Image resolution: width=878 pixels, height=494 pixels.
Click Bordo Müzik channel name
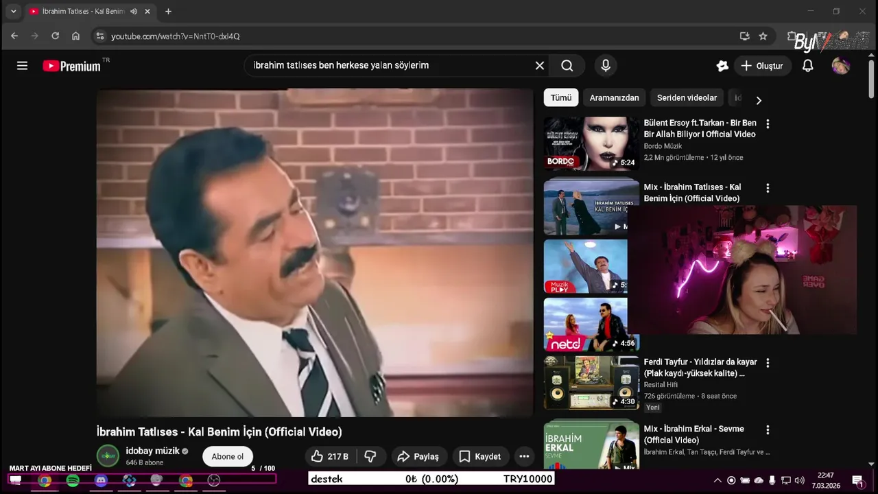coord(663,146)
